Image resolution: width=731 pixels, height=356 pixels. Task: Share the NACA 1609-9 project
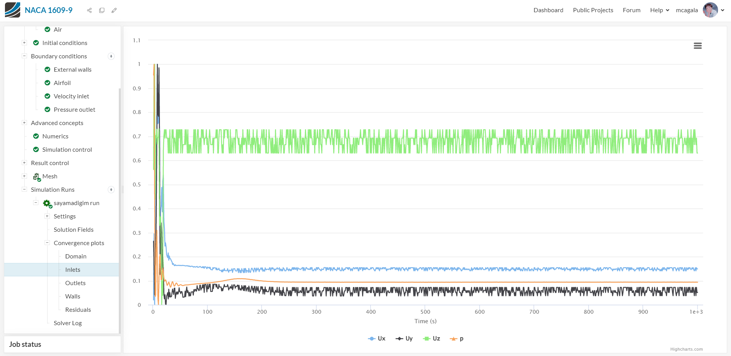[x=89, y=10]
